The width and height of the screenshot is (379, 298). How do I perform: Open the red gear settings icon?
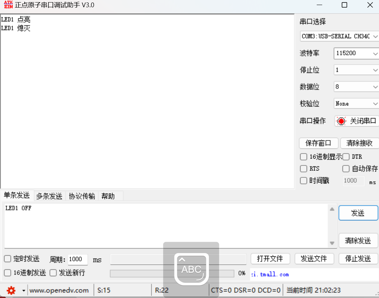tap(11, 290)
